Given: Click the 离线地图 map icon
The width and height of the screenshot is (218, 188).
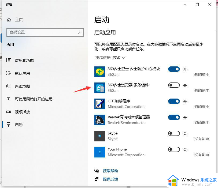Looking at the screenshot, I should [x=9, y=86].
